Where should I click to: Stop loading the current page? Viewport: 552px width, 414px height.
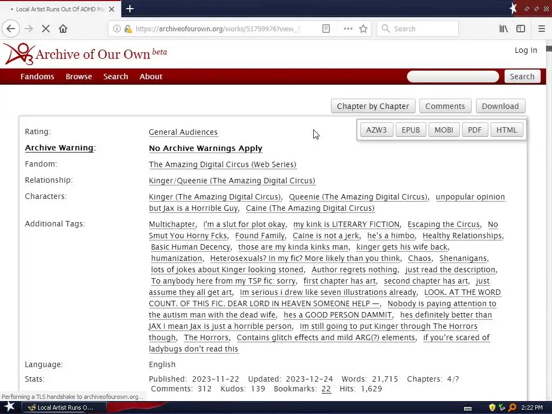pyautogui.click(x=46, y=29)
